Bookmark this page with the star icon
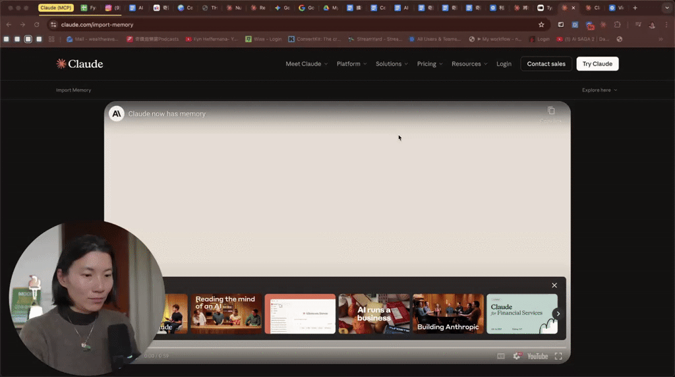This screenshot has height=377, width=675. pos(541,24)
